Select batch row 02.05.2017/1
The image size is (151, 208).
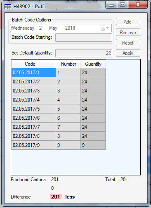tap(59, 72)
